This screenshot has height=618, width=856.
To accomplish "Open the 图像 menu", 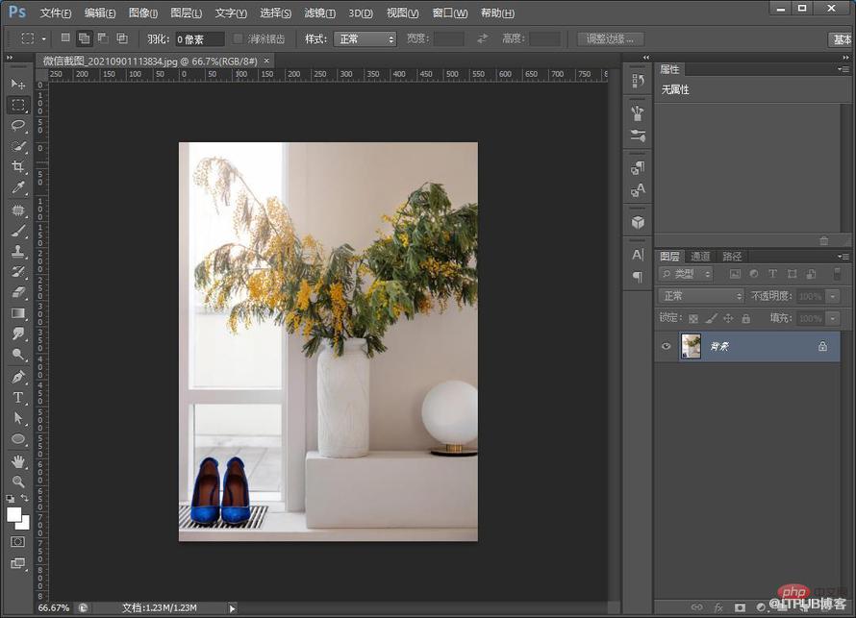I will [143, 13].
